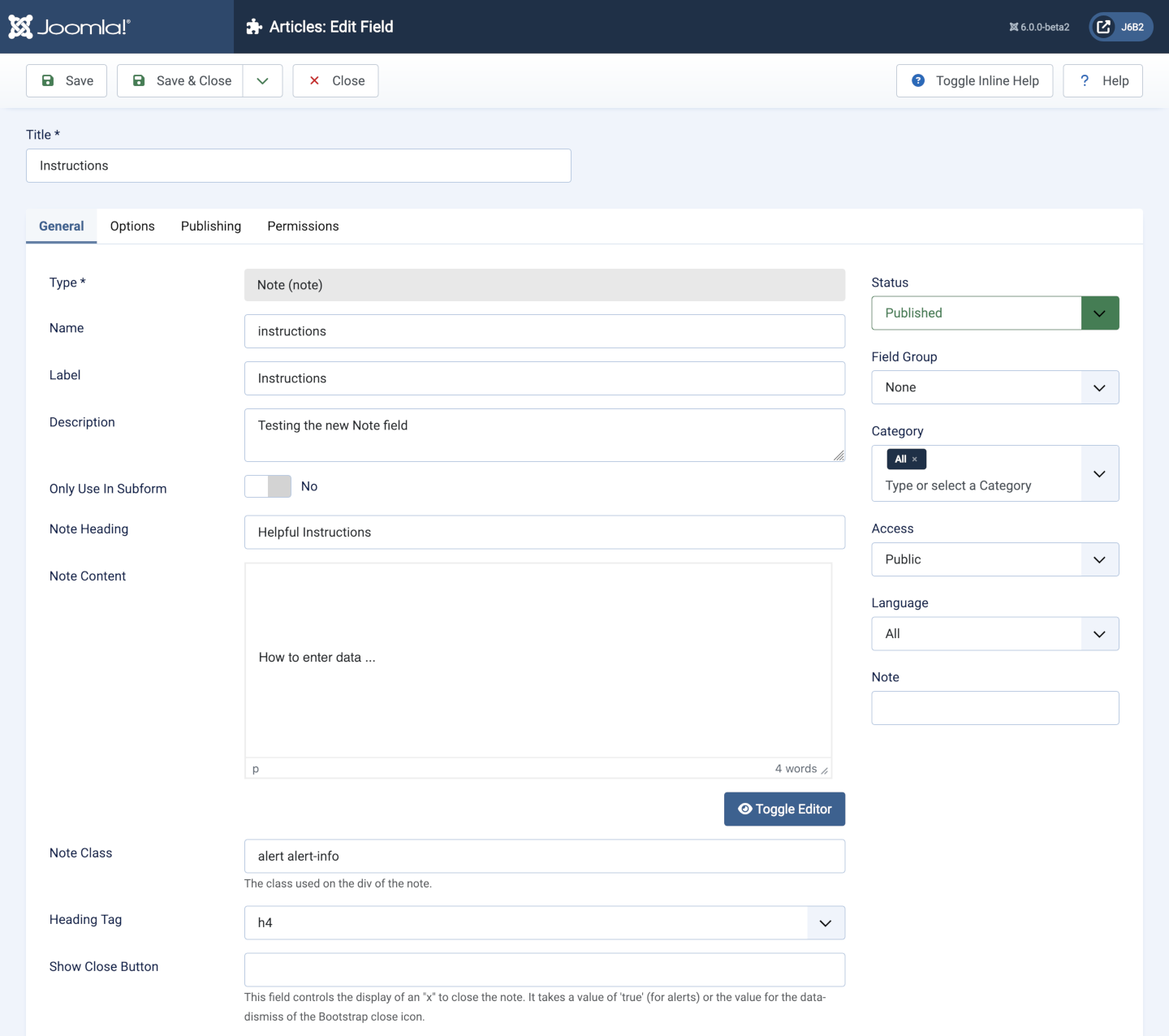Click the question mark Help button
1169x1036 pixels.
tap(1102, 80)
